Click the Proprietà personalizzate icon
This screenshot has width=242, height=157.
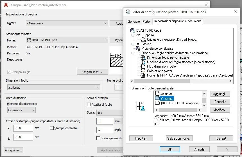tap(138, 49)
